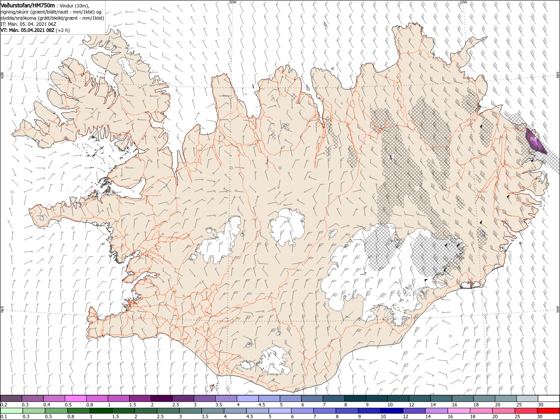Click the 'VT: Mán. 05.04.2021 08Z' valid time
Image resolution: width=560 pixels, height=420 pixels.
tap(27, 30)
